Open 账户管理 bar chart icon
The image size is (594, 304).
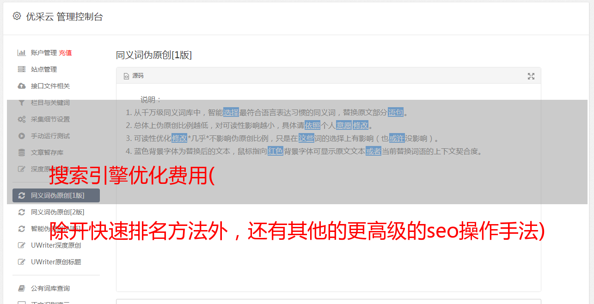[21, 53]
